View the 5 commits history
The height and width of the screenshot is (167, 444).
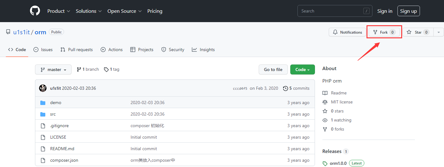pos(296,88)
